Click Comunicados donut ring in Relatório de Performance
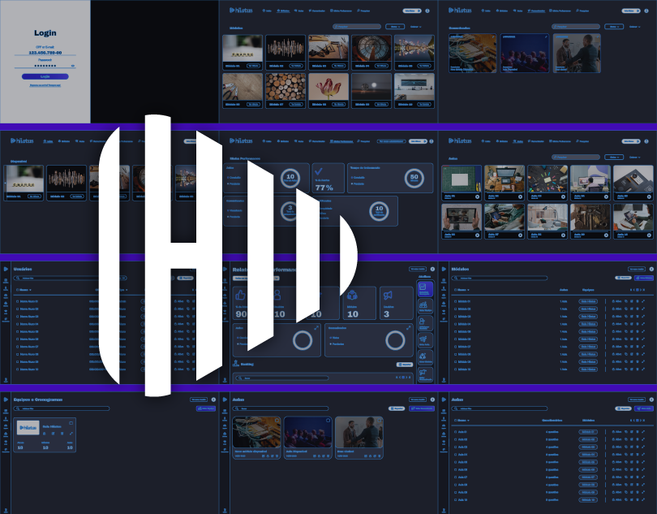 click(395, 340)
